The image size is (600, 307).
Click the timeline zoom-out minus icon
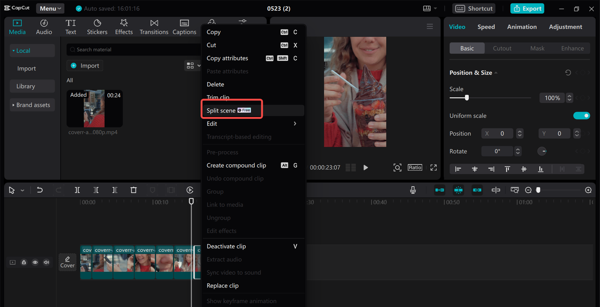[528, 190]
